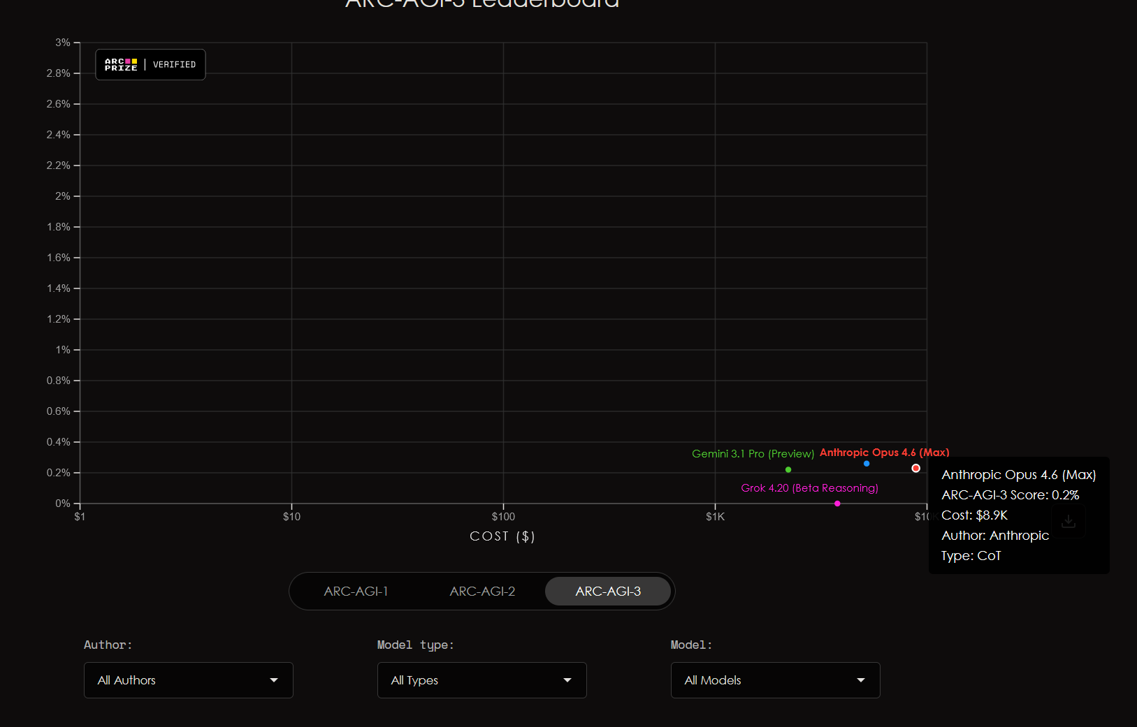Click the ARC Prize Verified badge
This screenshot has width=1137, height=727.
coord(150,64)
